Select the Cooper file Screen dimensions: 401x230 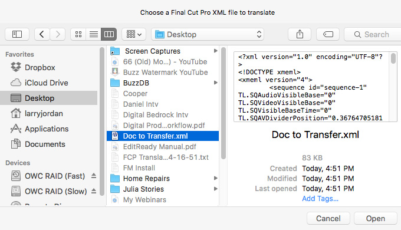pos(163,94)
